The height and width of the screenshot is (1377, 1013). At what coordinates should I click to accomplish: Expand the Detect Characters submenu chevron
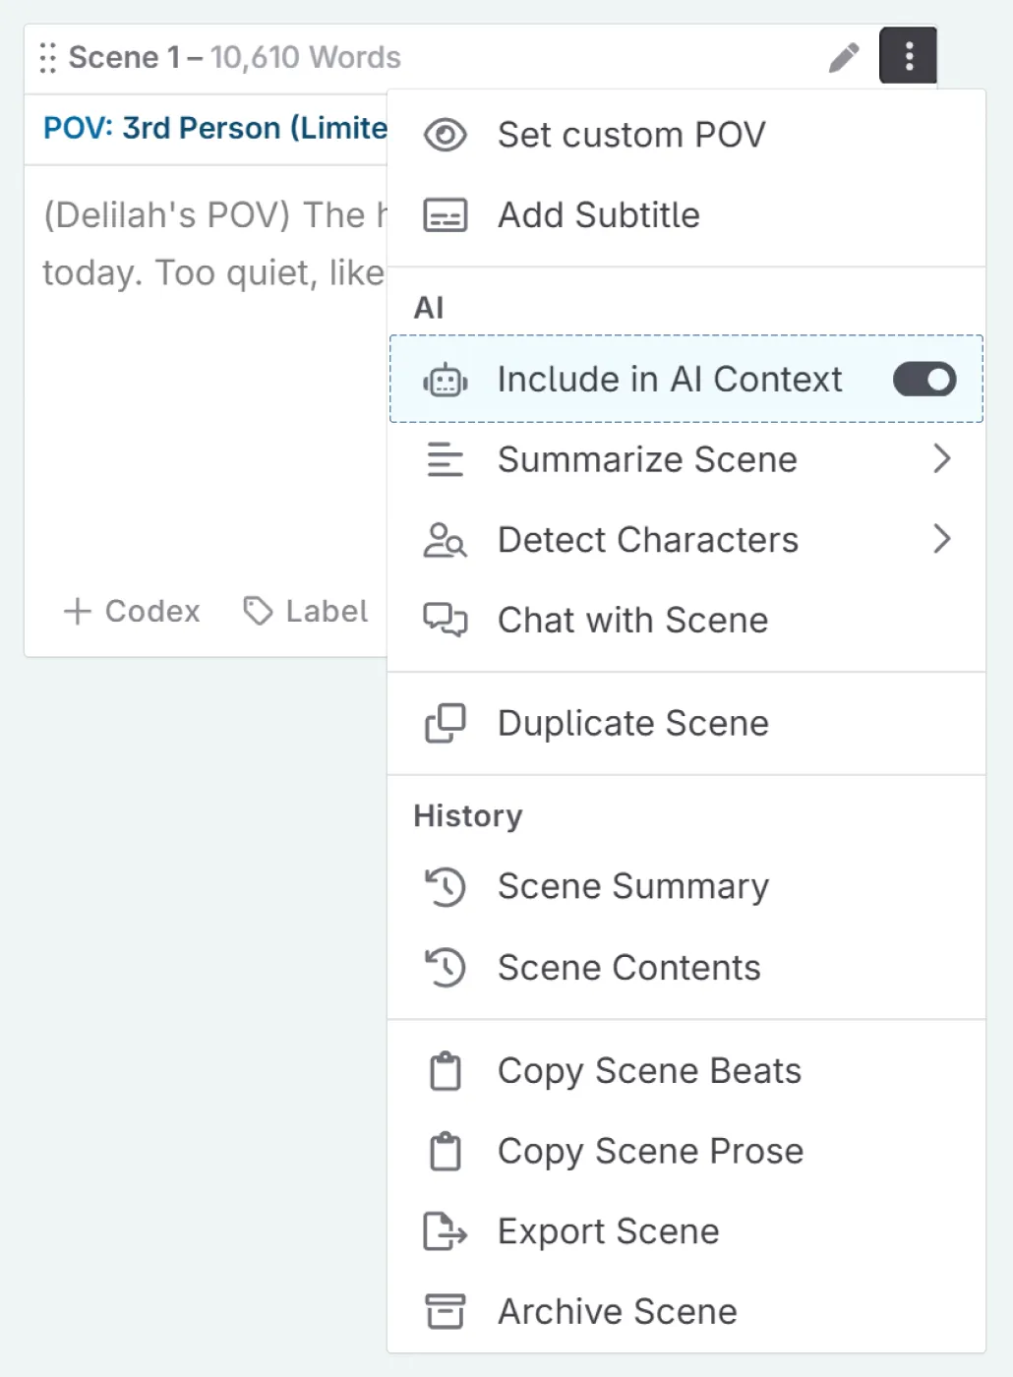coord(941,539)
